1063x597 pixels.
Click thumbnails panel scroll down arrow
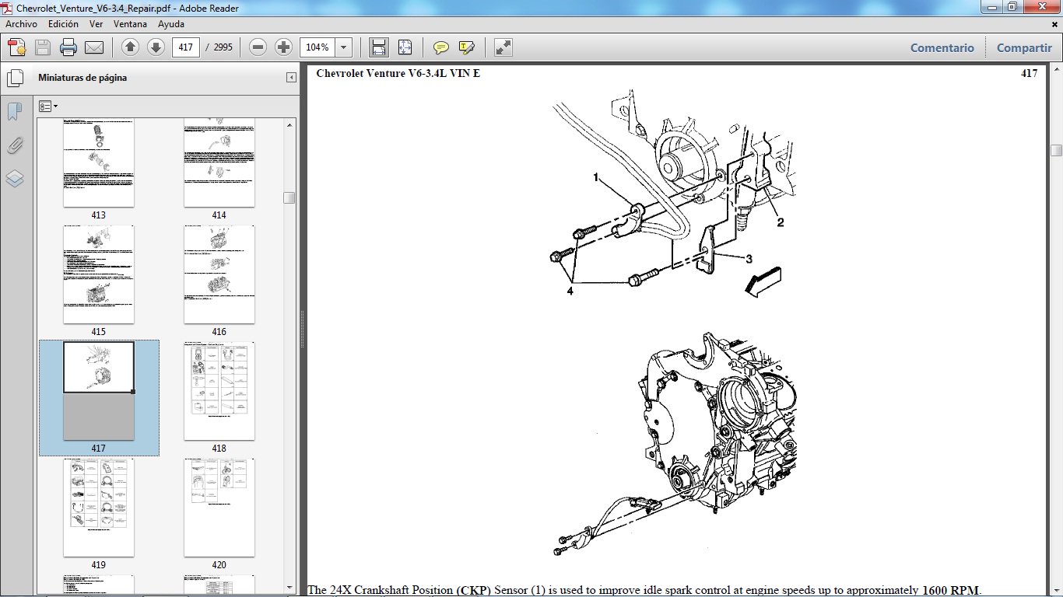(289, 587)
